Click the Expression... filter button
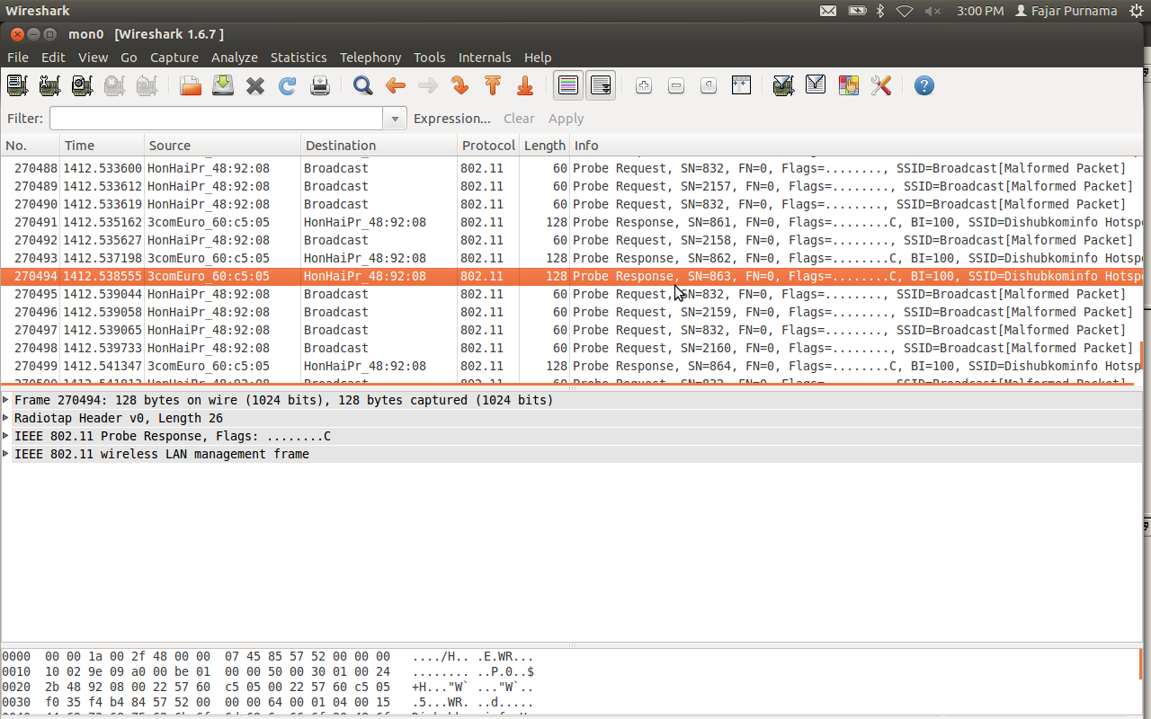 [x=452, y=119]
